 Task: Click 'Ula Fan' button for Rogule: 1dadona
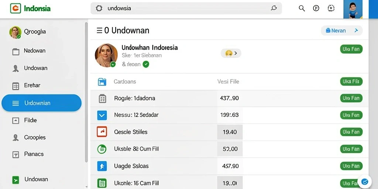point(351,98)
